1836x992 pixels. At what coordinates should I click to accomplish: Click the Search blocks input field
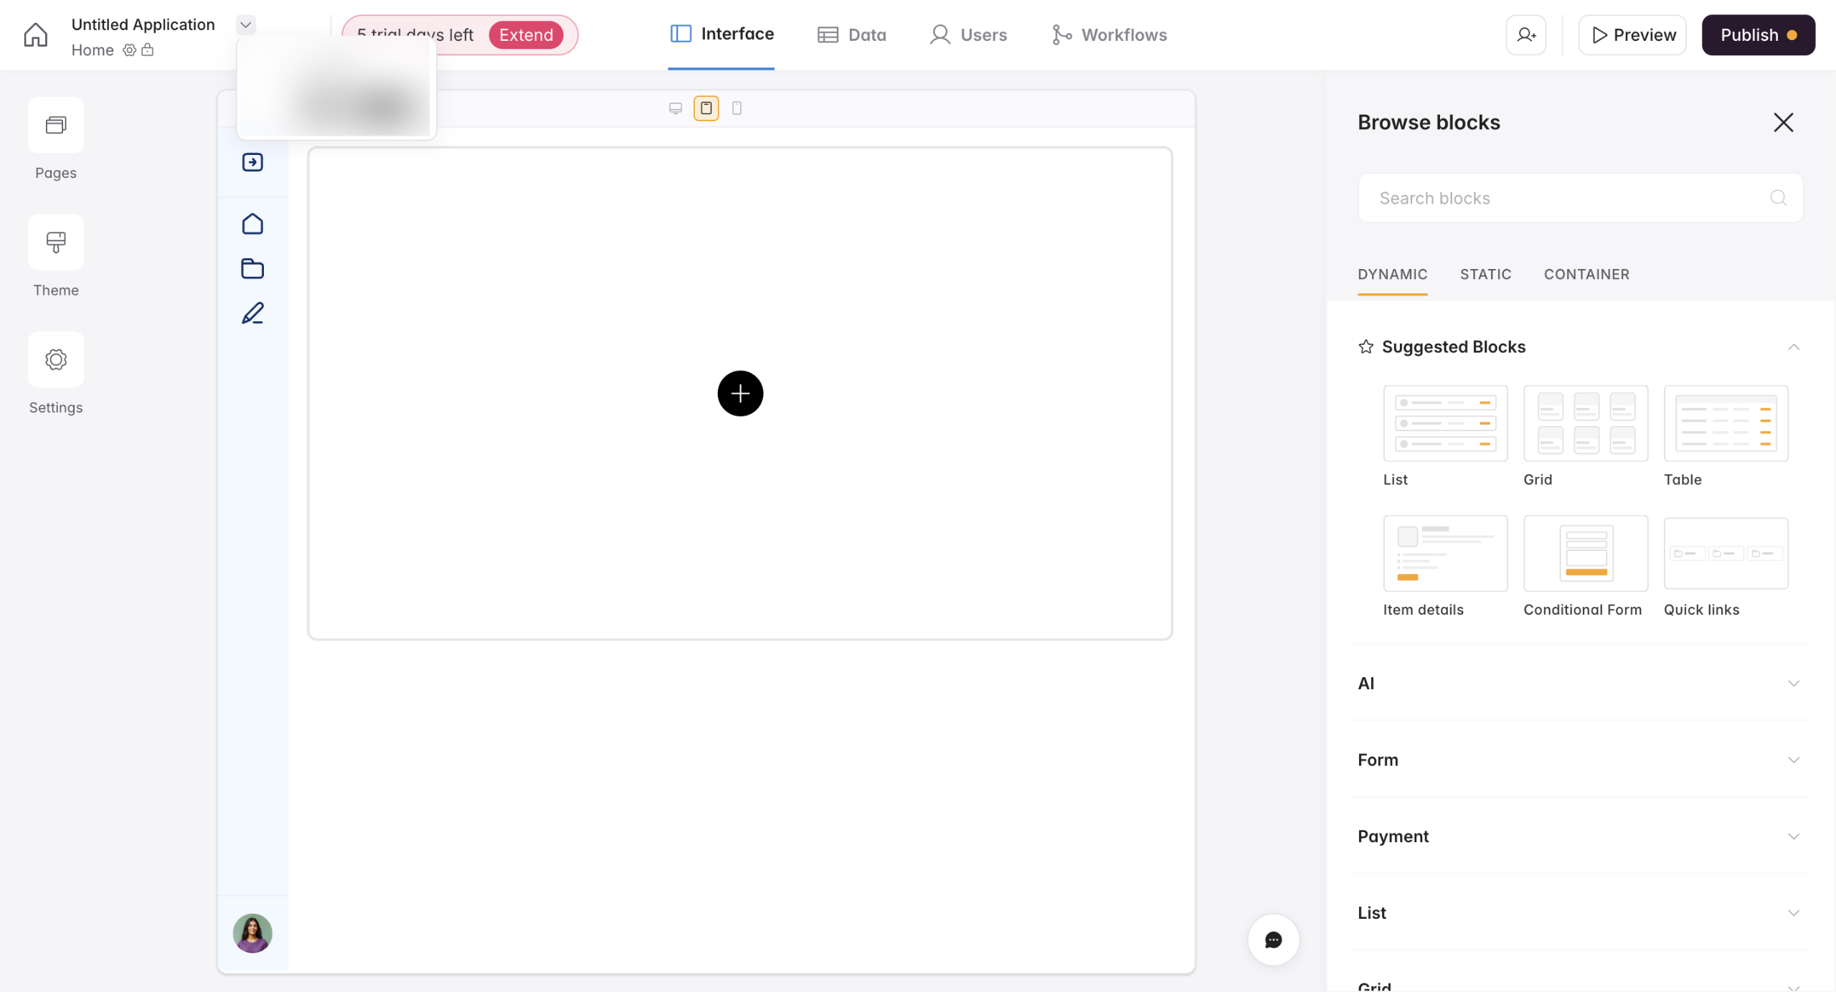pos(1571,198)
